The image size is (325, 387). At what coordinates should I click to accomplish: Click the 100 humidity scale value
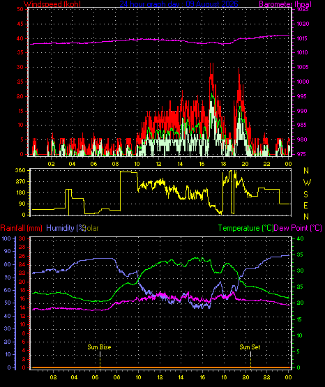[x=6, y=238]
